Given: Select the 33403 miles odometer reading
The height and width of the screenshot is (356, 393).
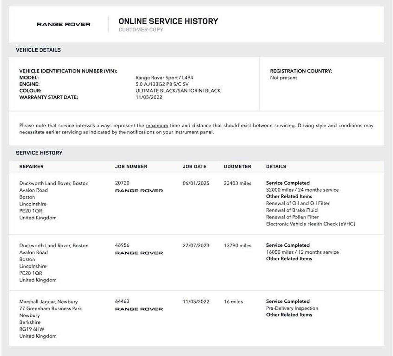Looking at the screenshot, I should pyautogui.click(x=237, y=183).
